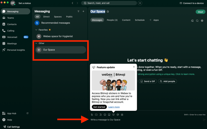This screenshot has height=129, width=207.
Task: Open space settings gear icon
Action: point(202,21)
